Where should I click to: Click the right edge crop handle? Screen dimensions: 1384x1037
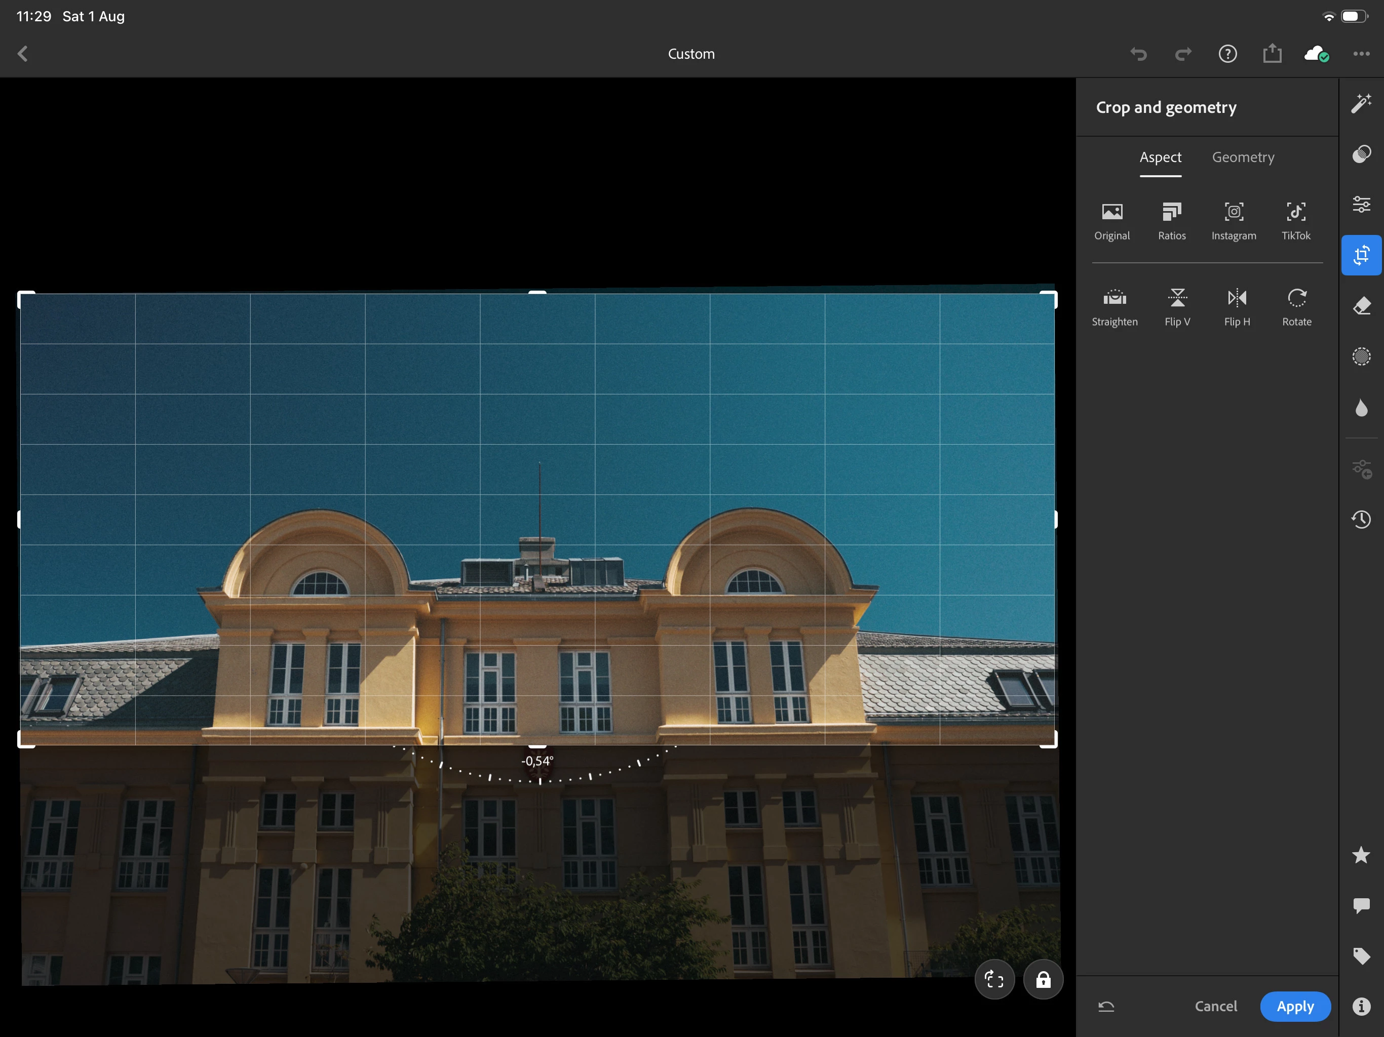1056,519
